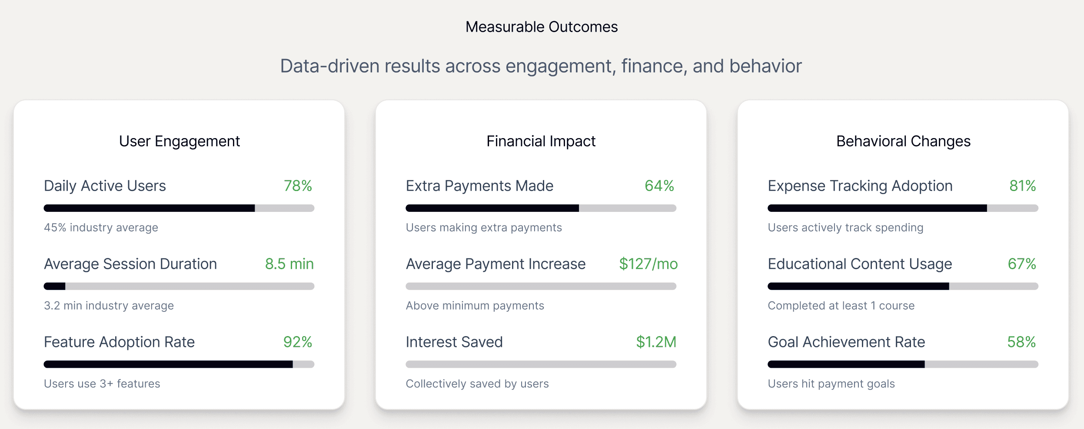This screenshot has height=429, width=1084.
Task: Click the Data-driven results subtitle text
Action: coord(541,66)
